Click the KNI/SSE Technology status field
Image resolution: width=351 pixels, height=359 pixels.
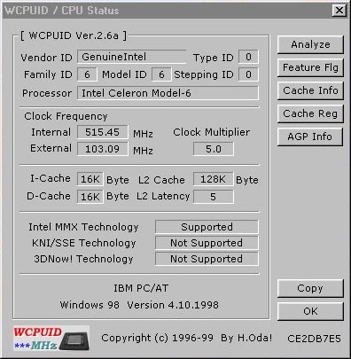[x=207, y=243]
